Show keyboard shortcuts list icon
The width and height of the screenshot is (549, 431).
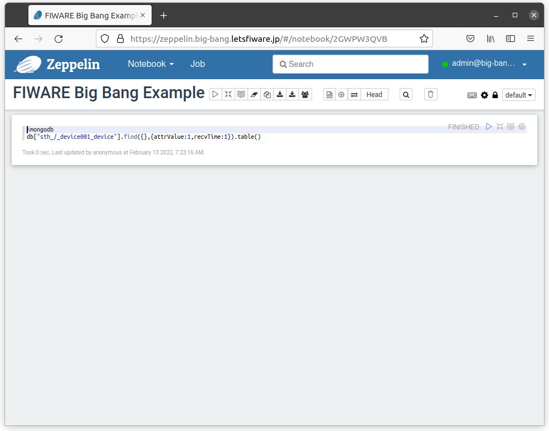(472, 95)
